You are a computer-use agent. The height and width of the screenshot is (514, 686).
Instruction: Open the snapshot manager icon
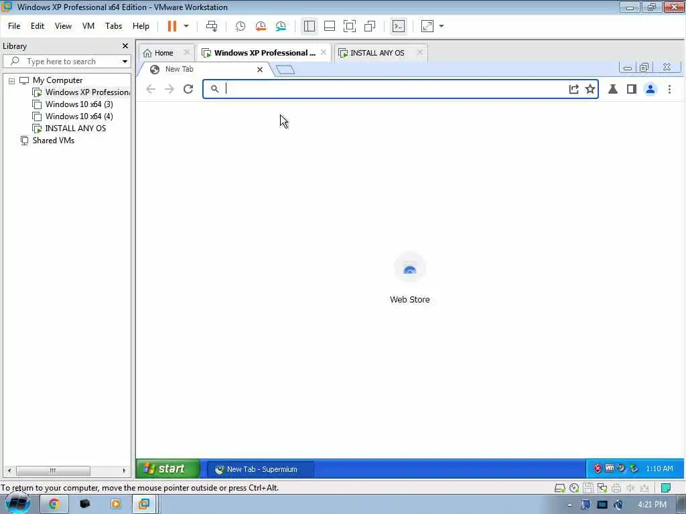click(281, 26)
